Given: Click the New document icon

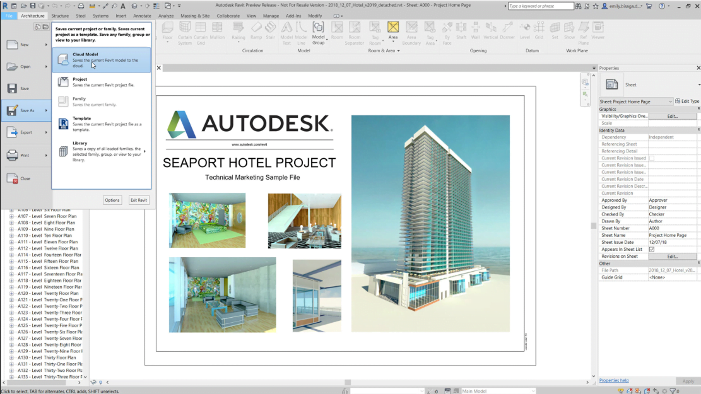Looking at the screenshot, I should pyautogui.click(x=13, y=45).
